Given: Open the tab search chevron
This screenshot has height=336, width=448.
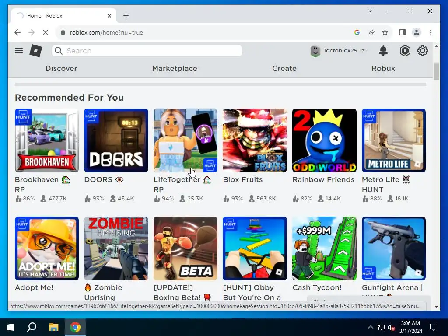Looking at the screenshot, I should [x=369, y=11].
